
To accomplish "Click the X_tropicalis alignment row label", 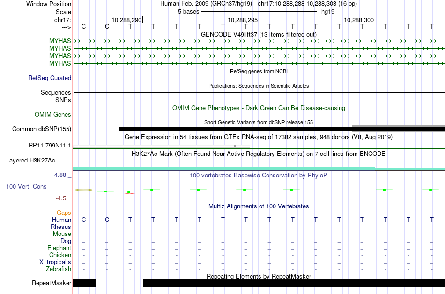I will [x=55, y=262].
